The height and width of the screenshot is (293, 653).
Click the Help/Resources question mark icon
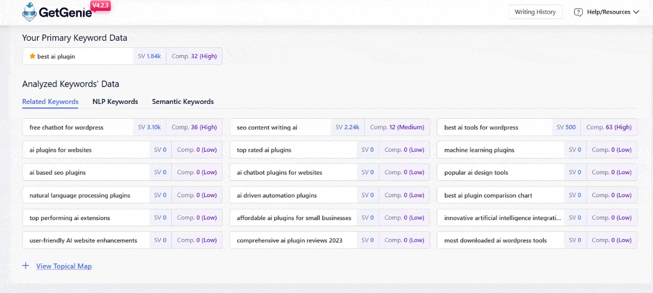click(578, 12)
